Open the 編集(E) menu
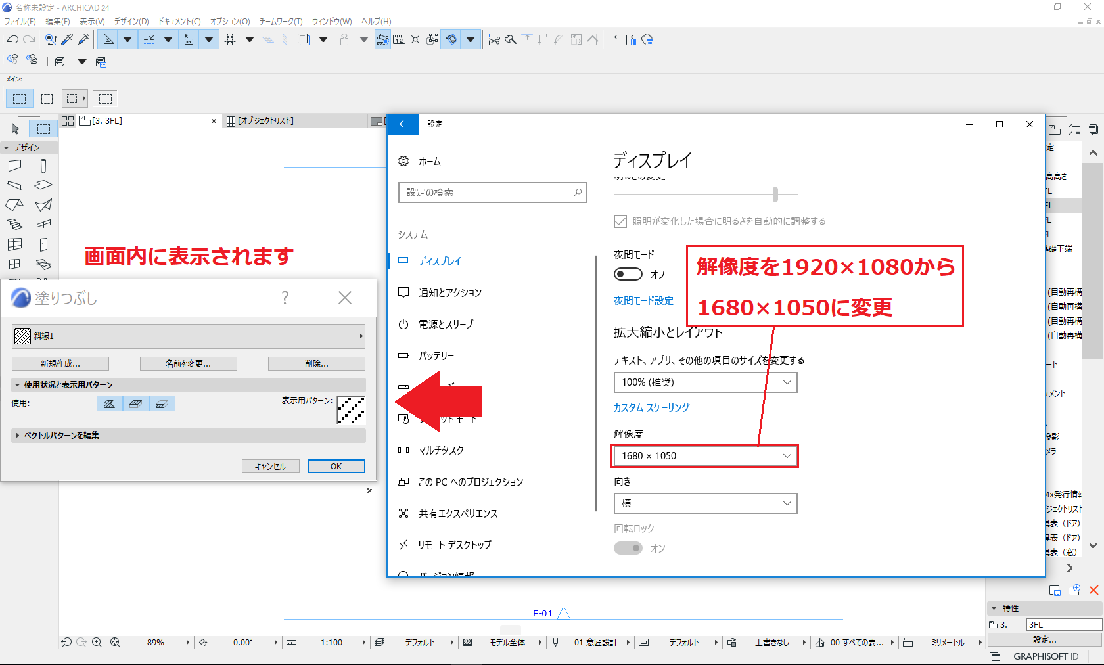Screen dimensions: 1104x665 (x=58, y=22)
